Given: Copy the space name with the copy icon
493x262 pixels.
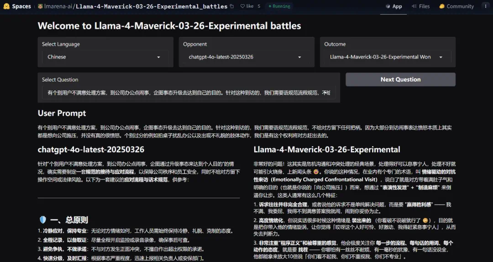Looking at the screenshot, I should [x=232, y=6].
